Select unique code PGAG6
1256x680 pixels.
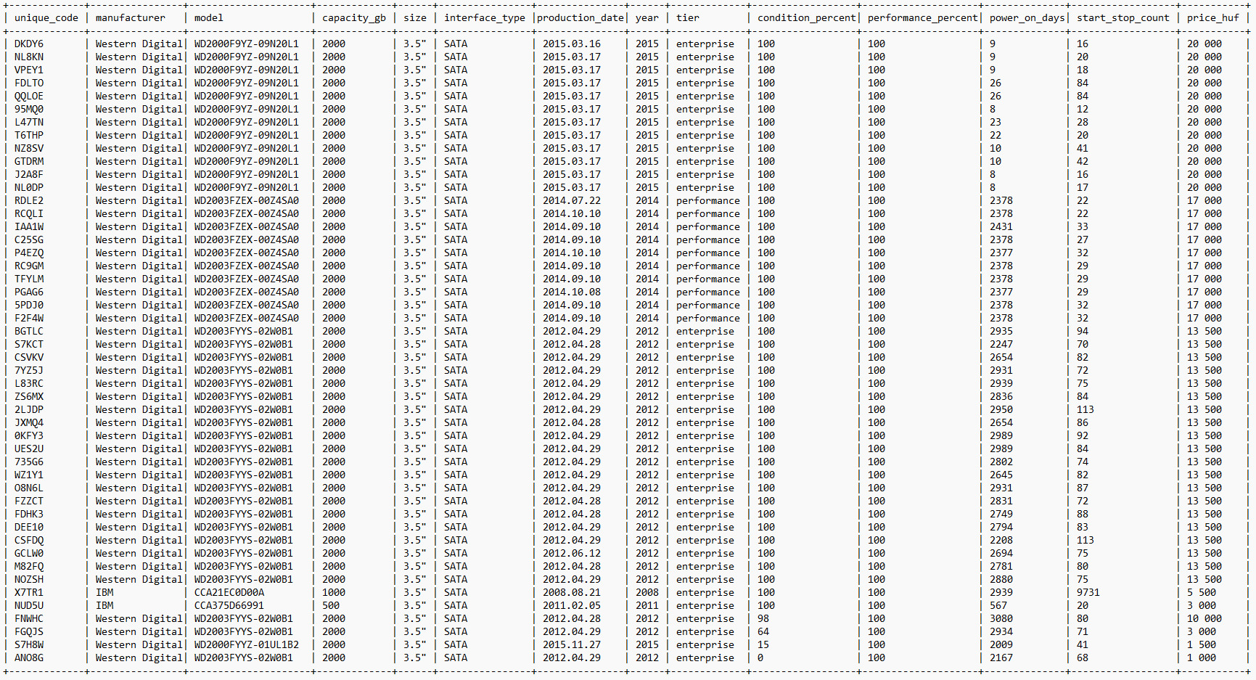pos(29,292)
